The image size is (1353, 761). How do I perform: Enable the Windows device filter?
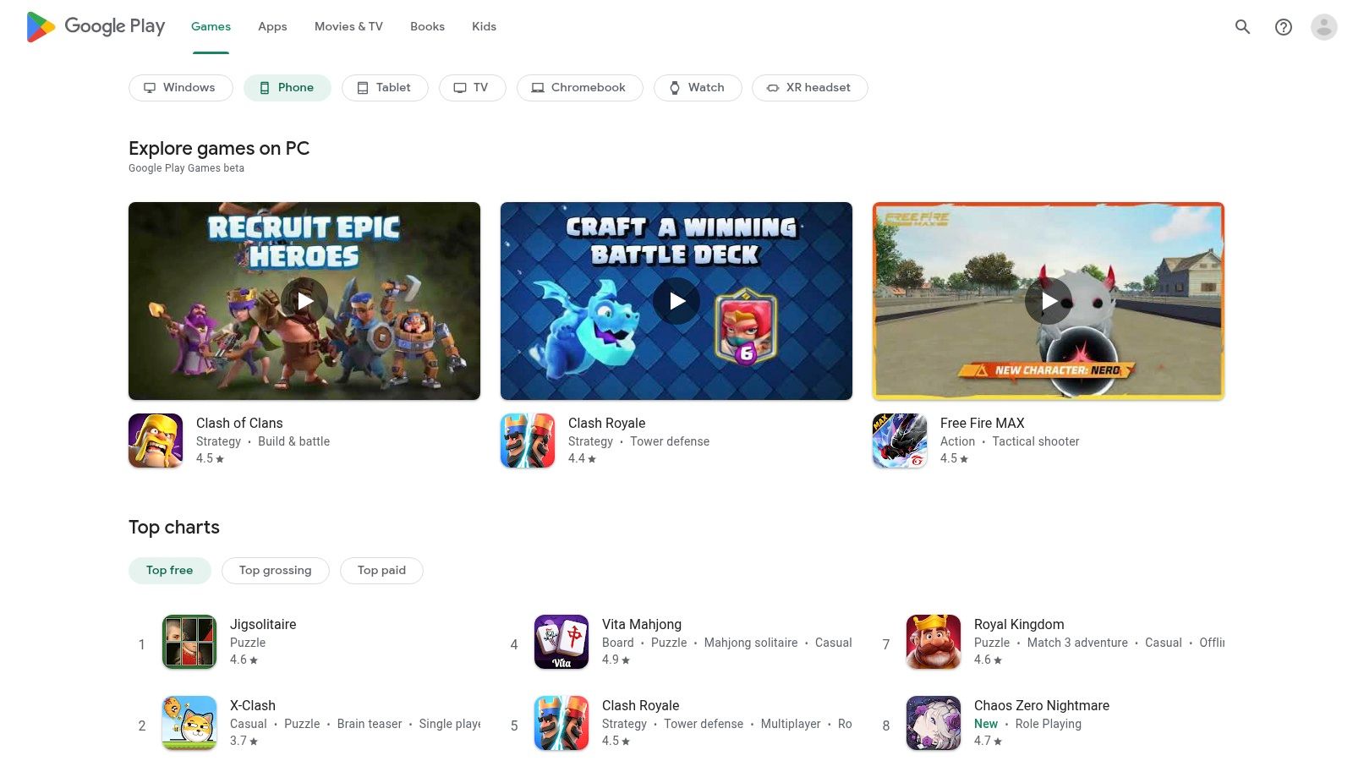[180, 87]
